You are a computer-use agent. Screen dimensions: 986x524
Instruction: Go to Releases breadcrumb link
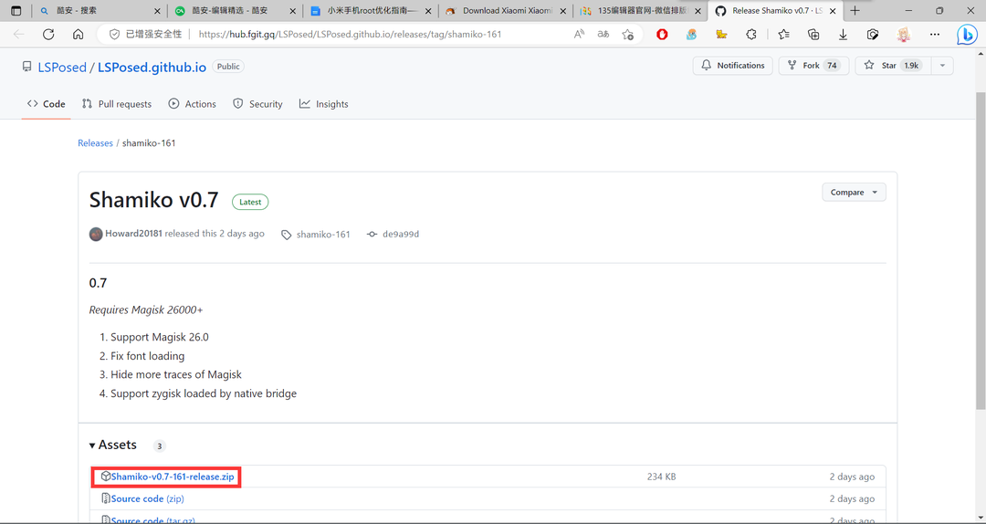coord(95,142)
